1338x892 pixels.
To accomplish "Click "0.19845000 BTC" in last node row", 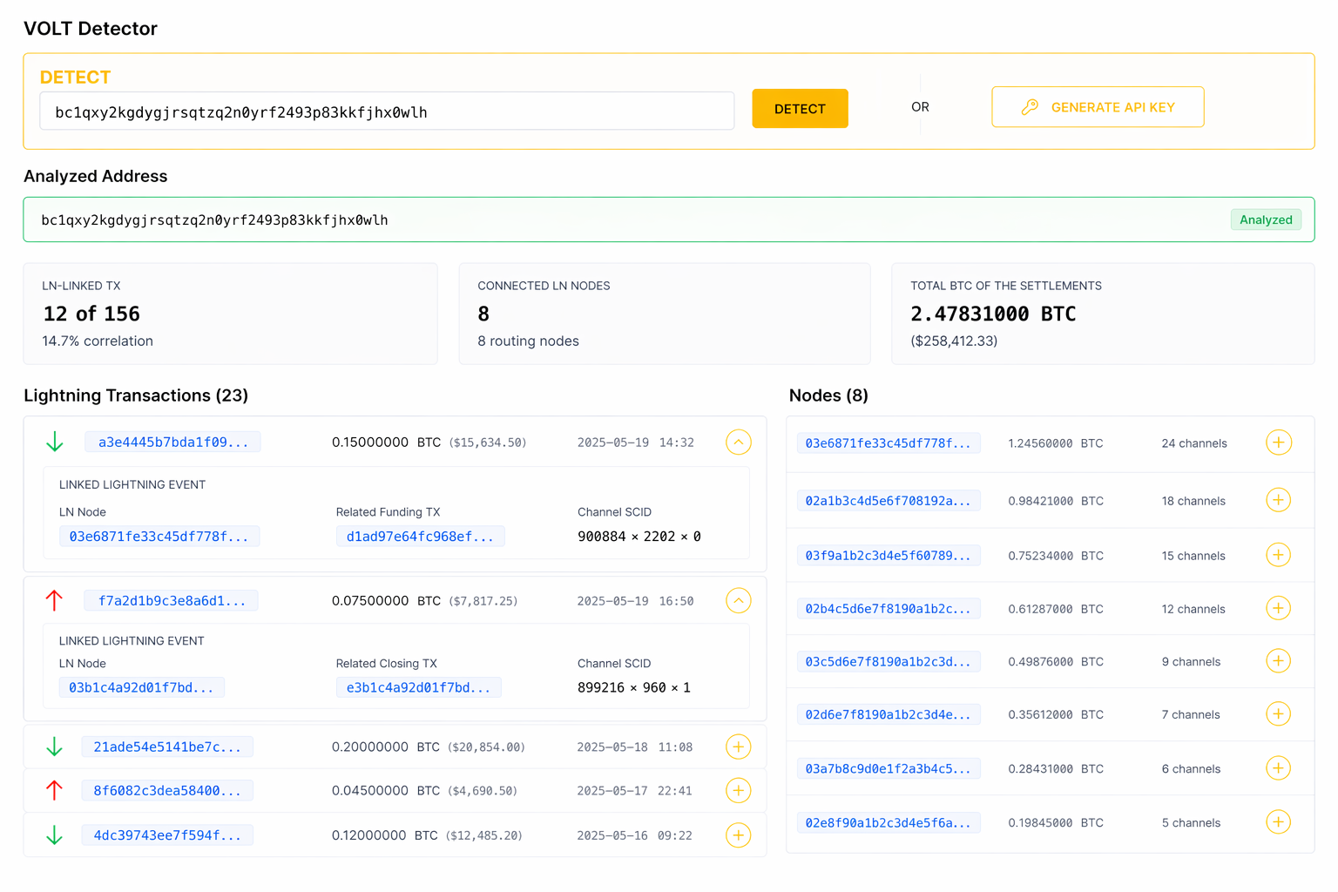I will pyautogui.click(x=1056, y=823).
